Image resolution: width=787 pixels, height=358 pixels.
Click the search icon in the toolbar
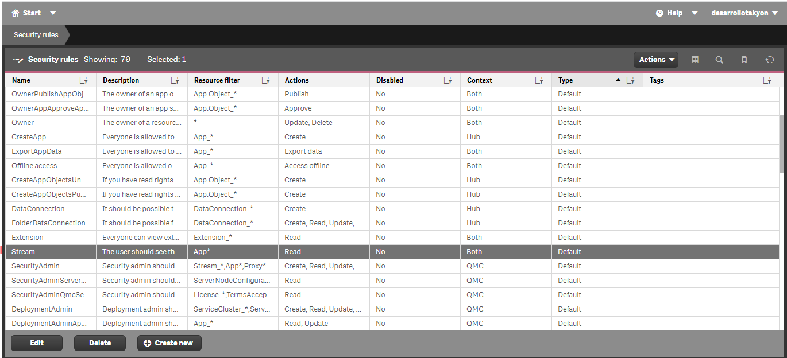click(719, 59)
